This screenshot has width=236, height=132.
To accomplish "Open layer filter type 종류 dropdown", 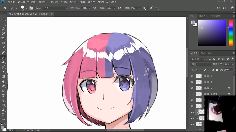I will click(198, 59).
